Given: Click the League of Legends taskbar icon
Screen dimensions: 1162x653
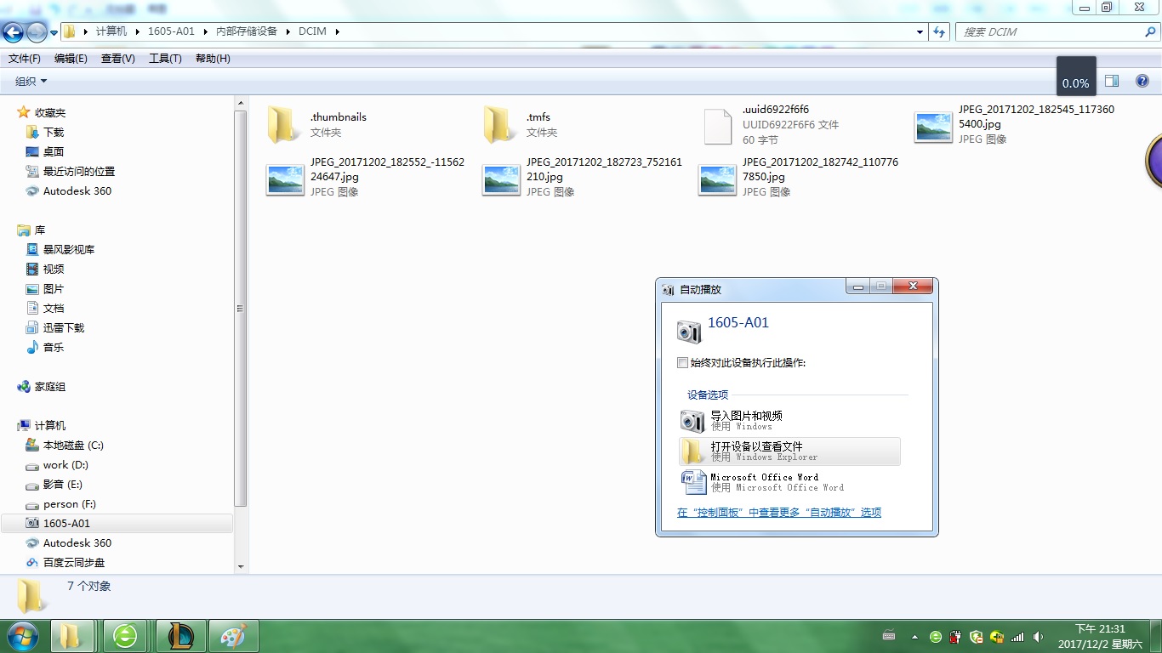Looking at the screenshot, I should [179, 636].
